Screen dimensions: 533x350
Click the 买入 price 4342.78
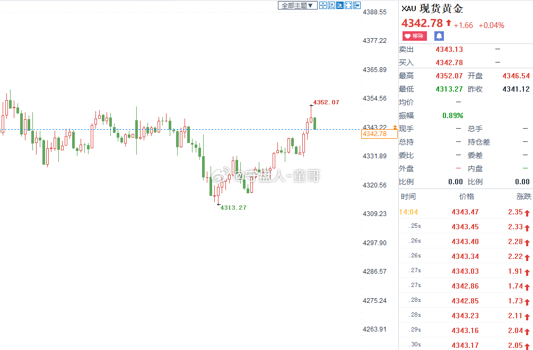[x=449, y=63]
